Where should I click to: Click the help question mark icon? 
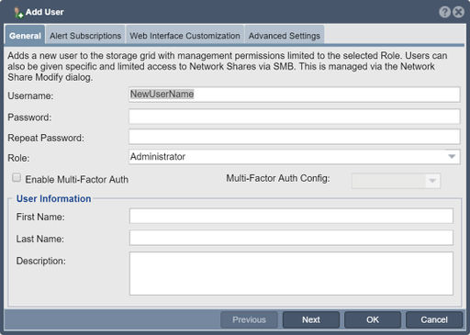click(444, 12)
